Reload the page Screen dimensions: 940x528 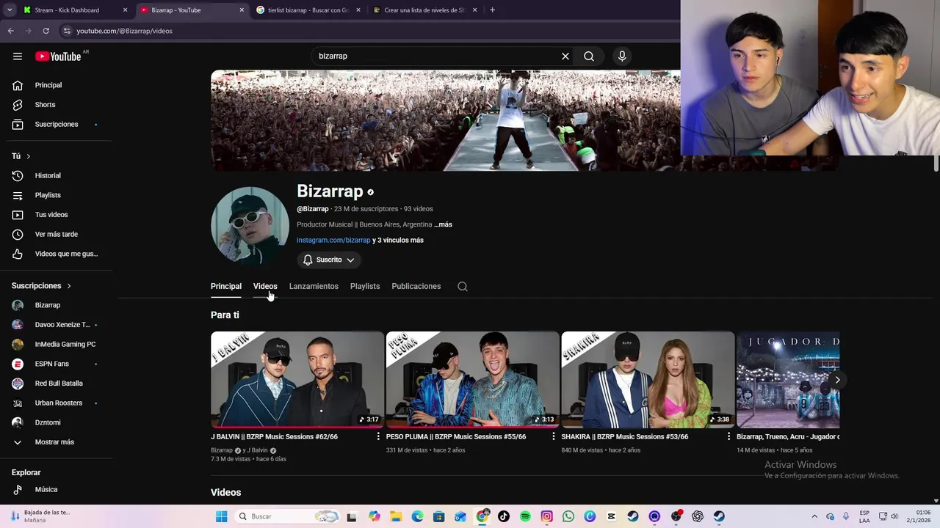(46, 31)
